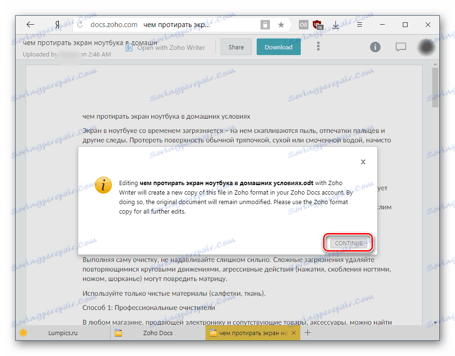
Task: Click the Zoho Docs tab favicon
Action: [118, 333]
